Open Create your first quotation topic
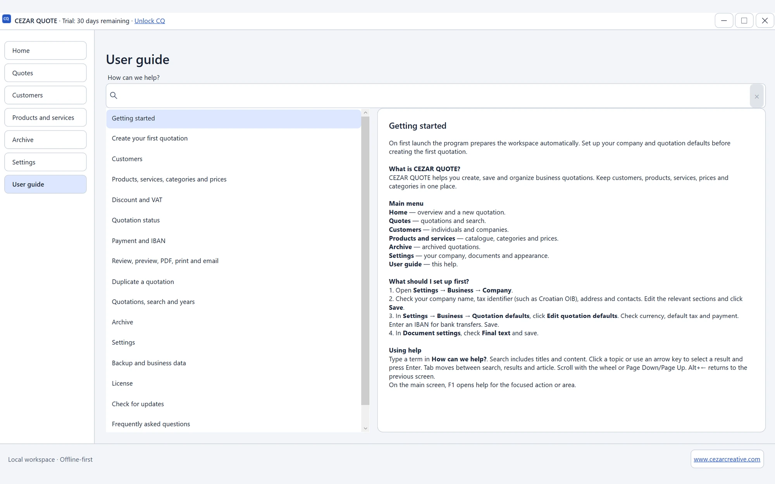 234,139
